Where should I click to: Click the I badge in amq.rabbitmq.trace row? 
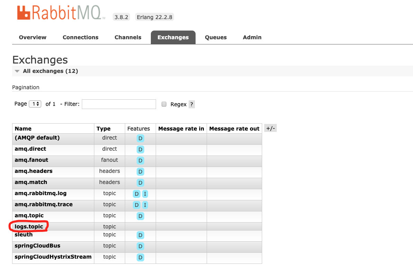[x=145, y=205]
